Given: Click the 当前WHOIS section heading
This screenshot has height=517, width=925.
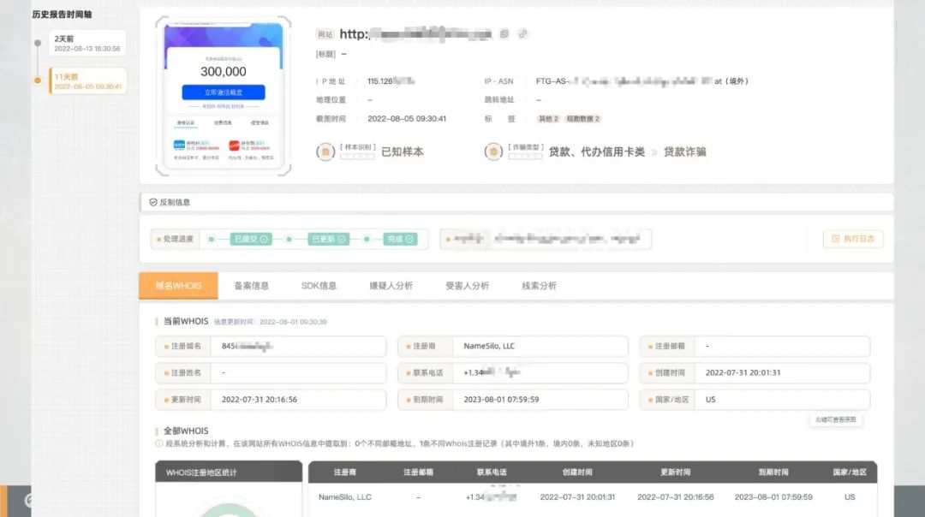Looking at the screenshot, I should tap(186, 321).
